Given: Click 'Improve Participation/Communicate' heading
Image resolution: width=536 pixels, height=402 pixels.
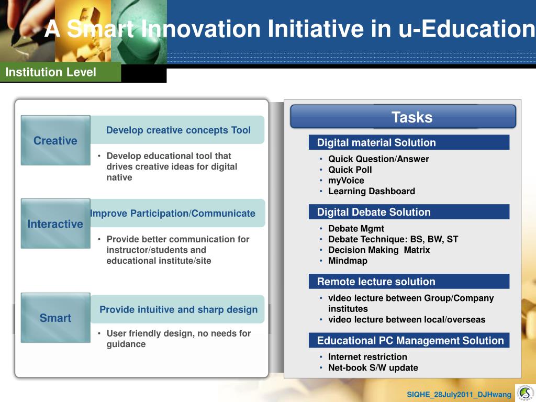Looking at the screenshot, I should coord(173,214).
